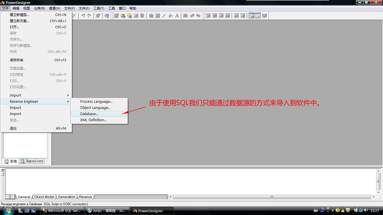This screenshot has height=215, width=383.
Task: Open Microsoft SQL Server taskbar button
Action: [x=62, y=211]
